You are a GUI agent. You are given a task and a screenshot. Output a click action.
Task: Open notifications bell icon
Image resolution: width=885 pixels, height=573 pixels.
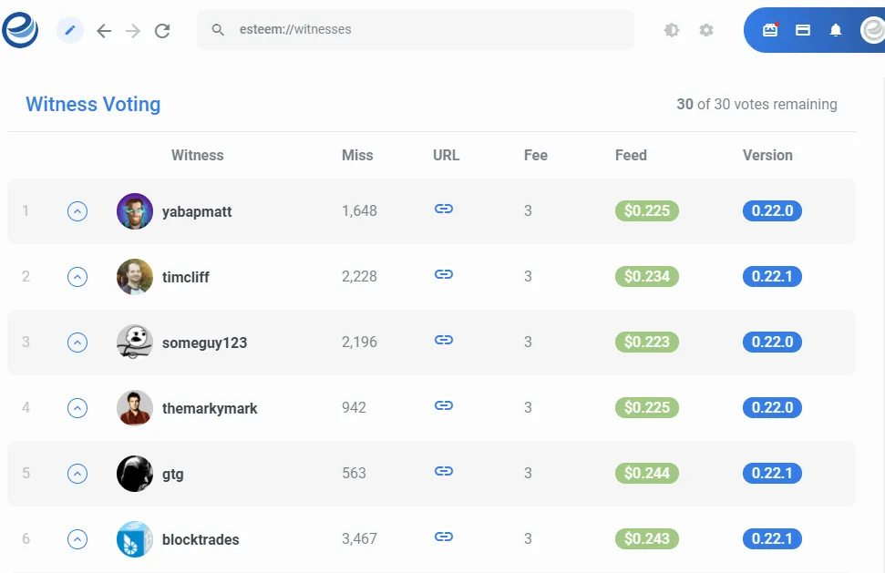836,30
